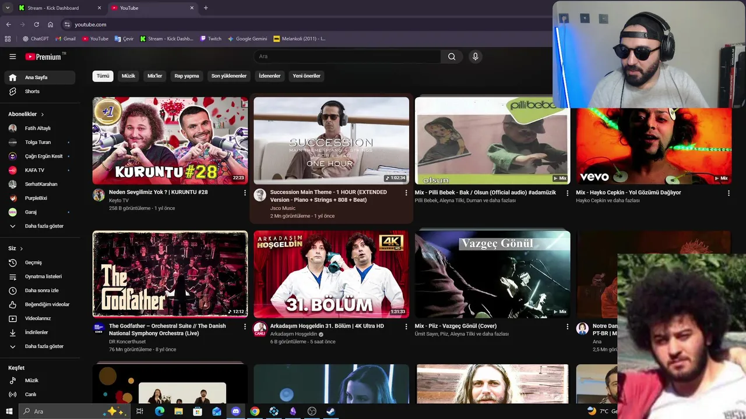Image resolution: width=746 pixels, height=419 pixels.
Task: Open Canlı under Keşfet
Action: [x=40, y=395]
